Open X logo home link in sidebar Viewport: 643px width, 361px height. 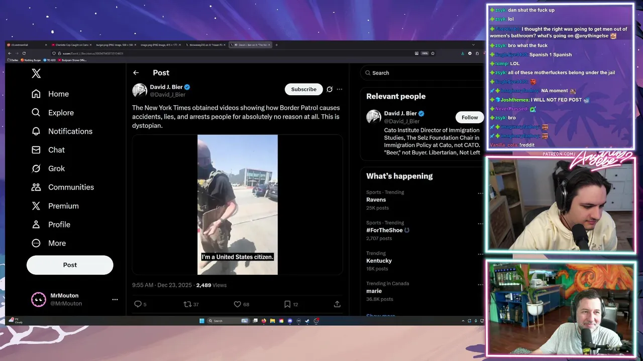coord(36,74)
